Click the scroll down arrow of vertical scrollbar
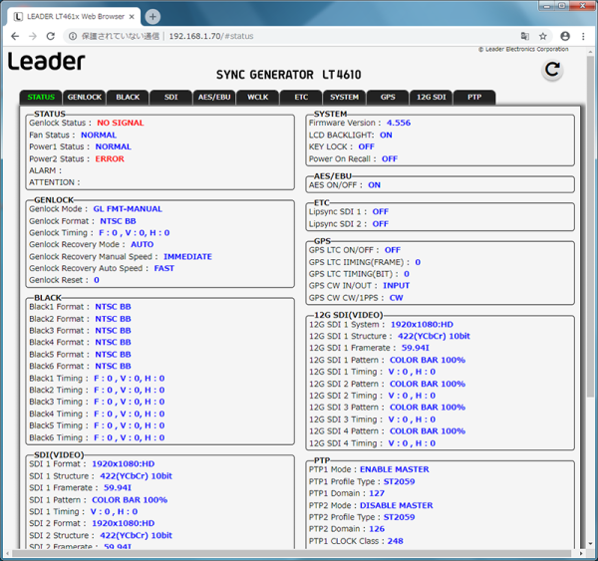The width and height of the screenshot is (598, 561). tap(590, 544)
